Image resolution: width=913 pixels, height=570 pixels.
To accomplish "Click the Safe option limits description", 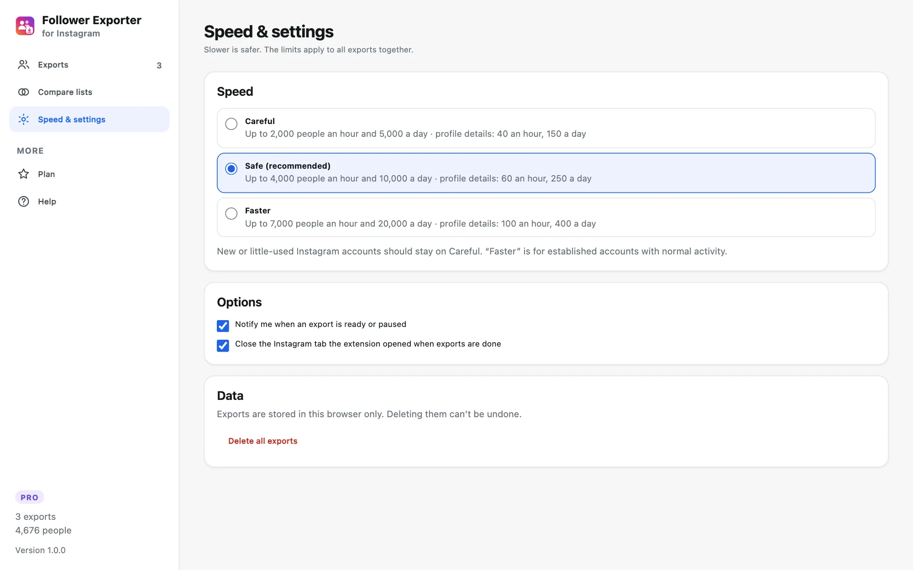I will [x=418, y=178].
